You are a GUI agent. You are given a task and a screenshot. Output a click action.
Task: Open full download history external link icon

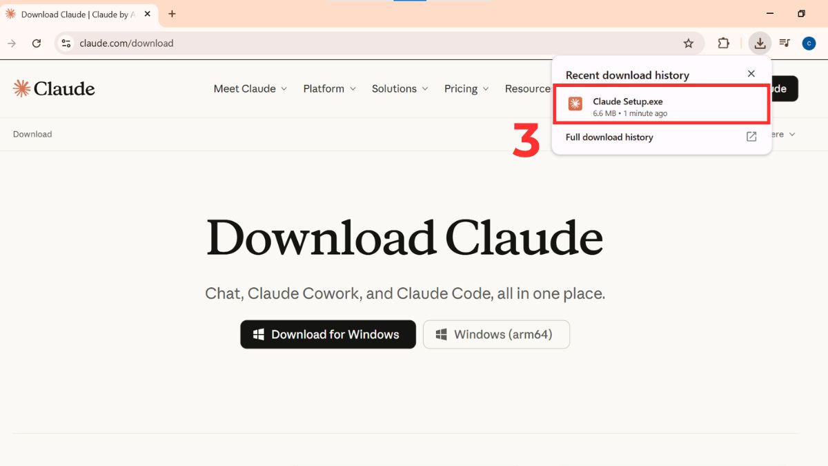[x=751, y=137]
